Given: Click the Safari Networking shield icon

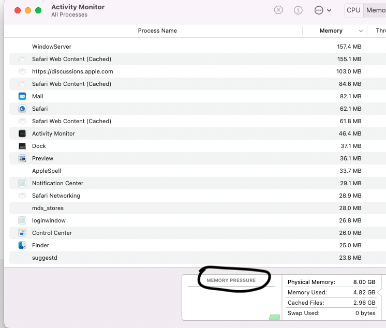Looking at the screenshot, I should click(x=22, y=196).
